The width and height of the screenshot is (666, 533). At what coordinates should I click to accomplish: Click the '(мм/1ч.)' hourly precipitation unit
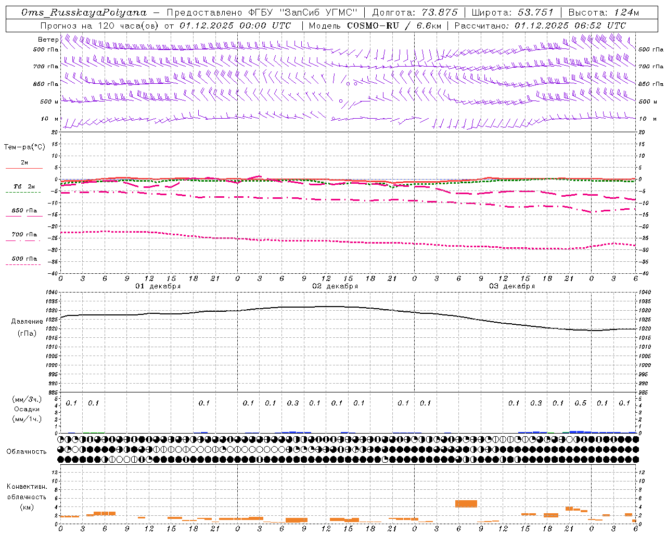tap(27, 419)
